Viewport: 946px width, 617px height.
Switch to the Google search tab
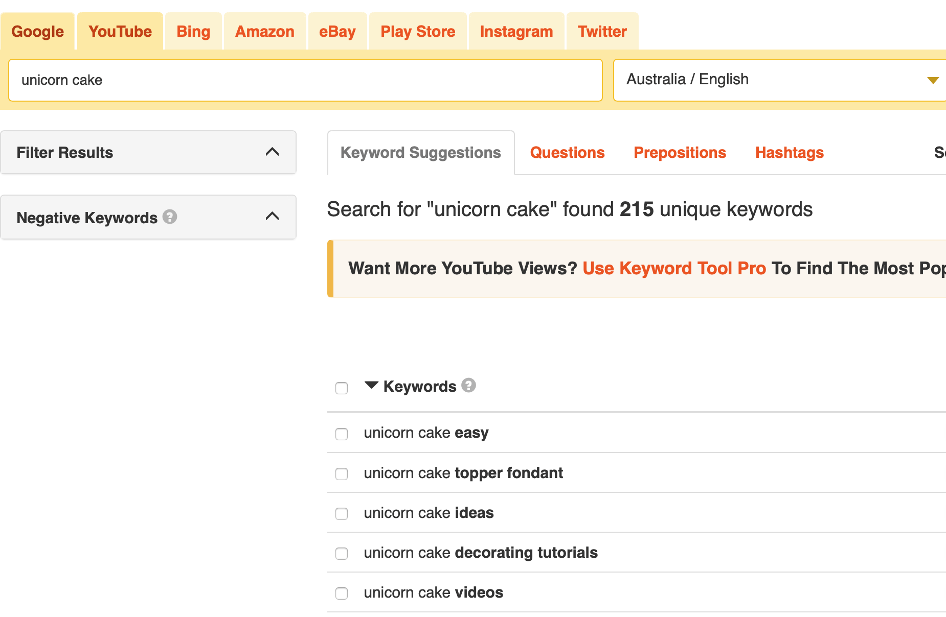click(x=37, y=31)
